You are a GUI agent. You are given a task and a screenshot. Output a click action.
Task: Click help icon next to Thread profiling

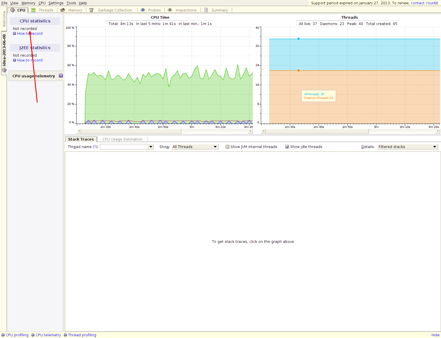tap(65, 335)
